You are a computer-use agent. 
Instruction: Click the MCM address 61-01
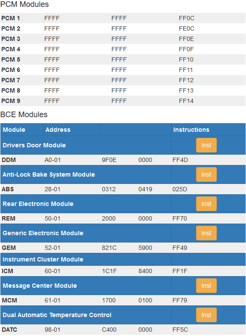tap(52, 300)
